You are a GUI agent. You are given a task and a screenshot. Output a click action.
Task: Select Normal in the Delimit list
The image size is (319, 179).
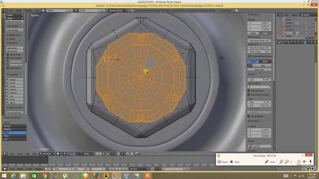(14, 126)
